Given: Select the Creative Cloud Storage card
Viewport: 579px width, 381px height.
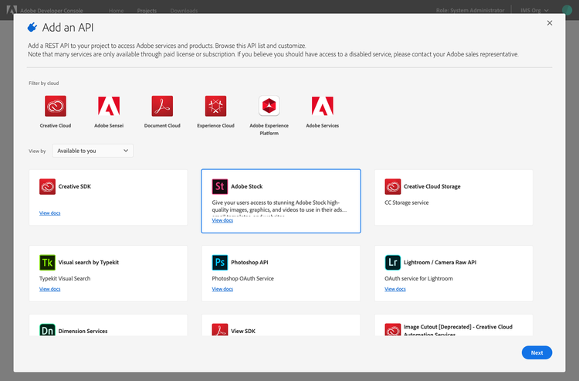Looking at the screenshot, I should point(453,197).
